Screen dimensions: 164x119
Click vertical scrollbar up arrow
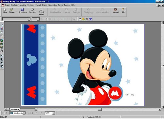pyautogui.click(x=162, y=23)
